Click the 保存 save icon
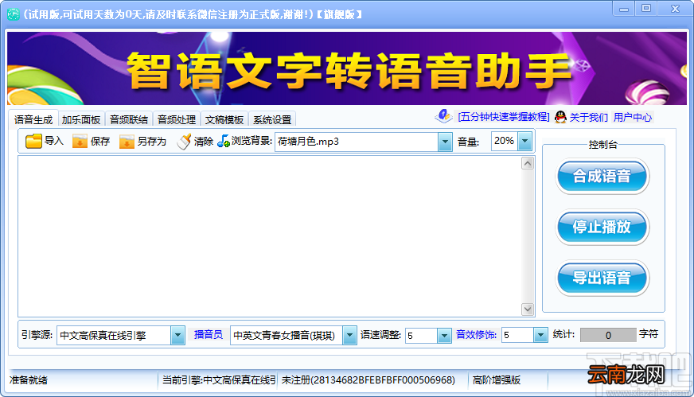This screenshot has width=694, height=397. [x=80, y=141]
